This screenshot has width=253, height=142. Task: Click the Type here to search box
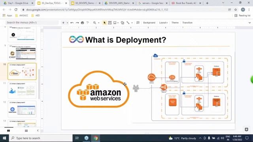coord(41,138)
